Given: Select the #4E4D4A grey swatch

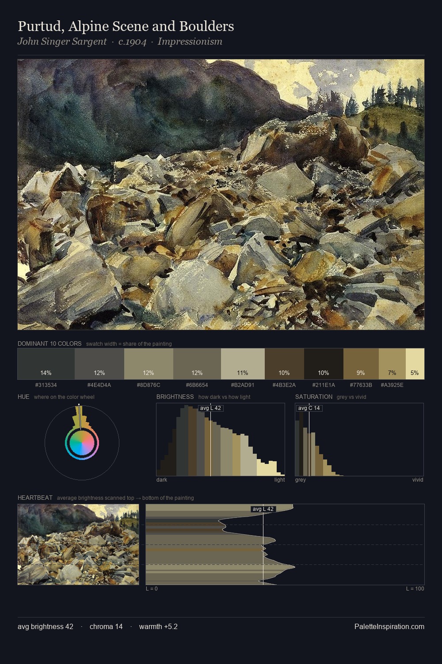Looking at the screenshot, I should 99,364.
